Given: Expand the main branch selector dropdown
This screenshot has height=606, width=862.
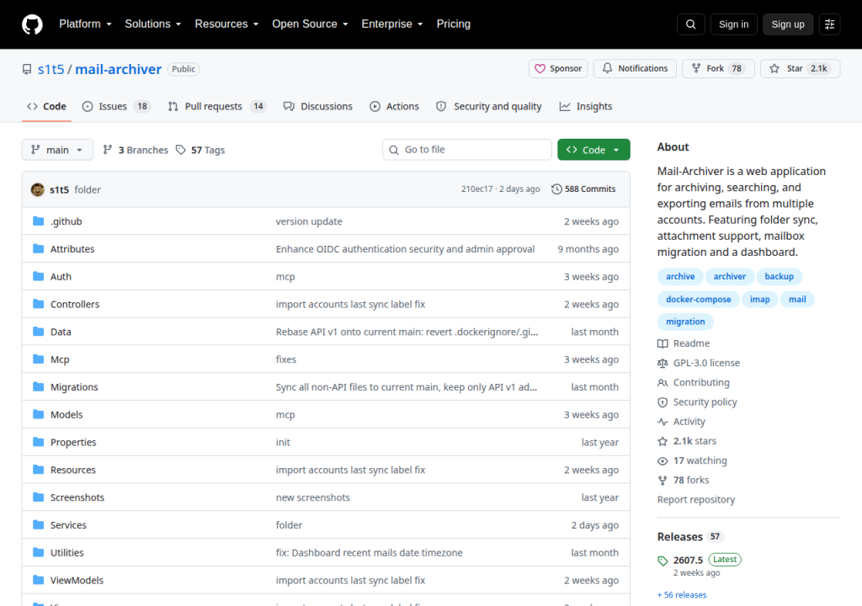Looking at the screenshot, I should [x=57, y=150].
